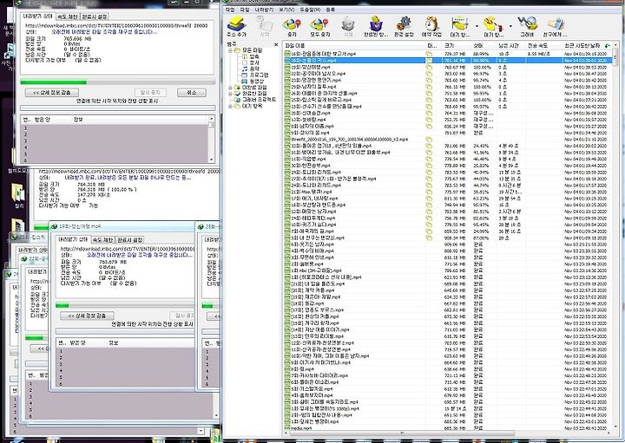Viewport: 625px width, 443px height.
Task: Click the greyed-out Resume (시작) toolbar icon
Action: [x=264, y=24]
